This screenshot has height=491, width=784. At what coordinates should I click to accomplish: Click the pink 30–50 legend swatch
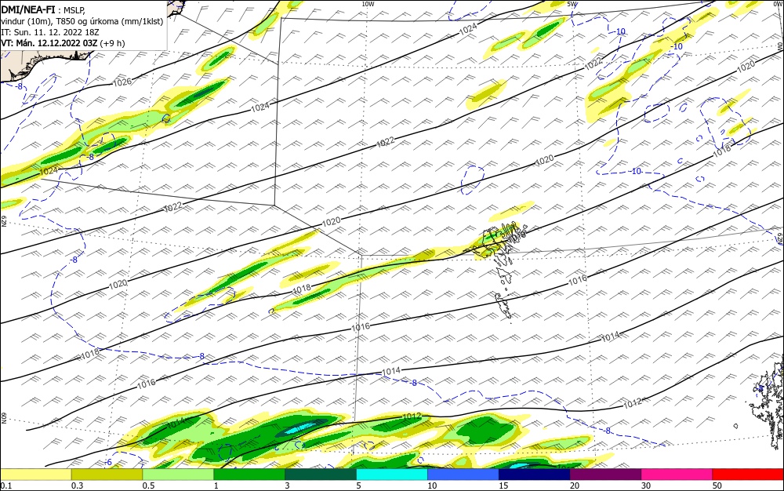(x=677, y=475)
